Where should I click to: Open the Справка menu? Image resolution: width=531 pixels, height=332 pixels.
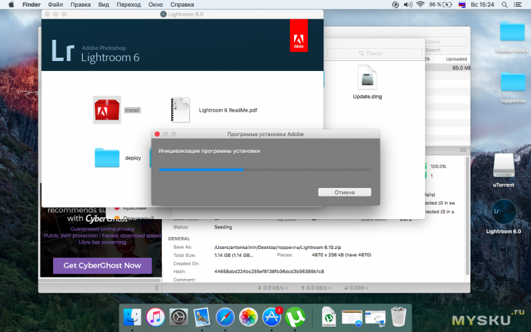click(x=182, y=5)
